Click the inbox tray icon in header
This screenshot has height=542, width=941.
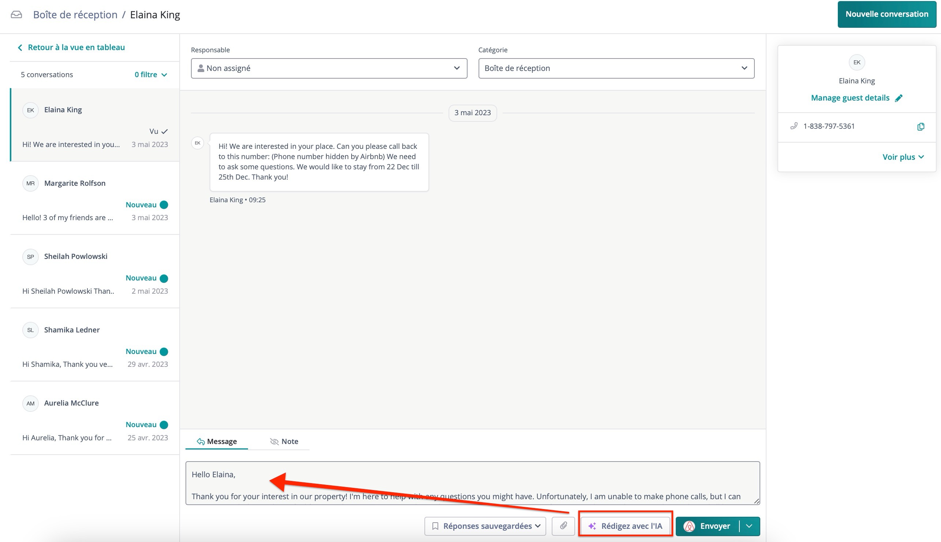coord(16,15)
